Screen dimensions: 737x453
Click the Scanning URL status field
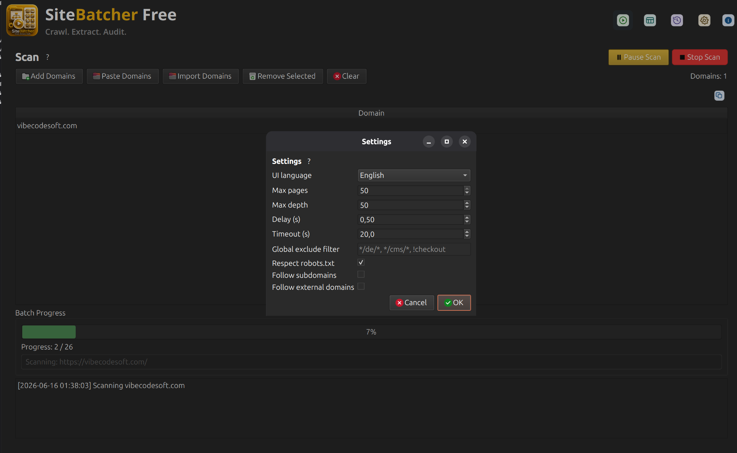click(371, 362)
